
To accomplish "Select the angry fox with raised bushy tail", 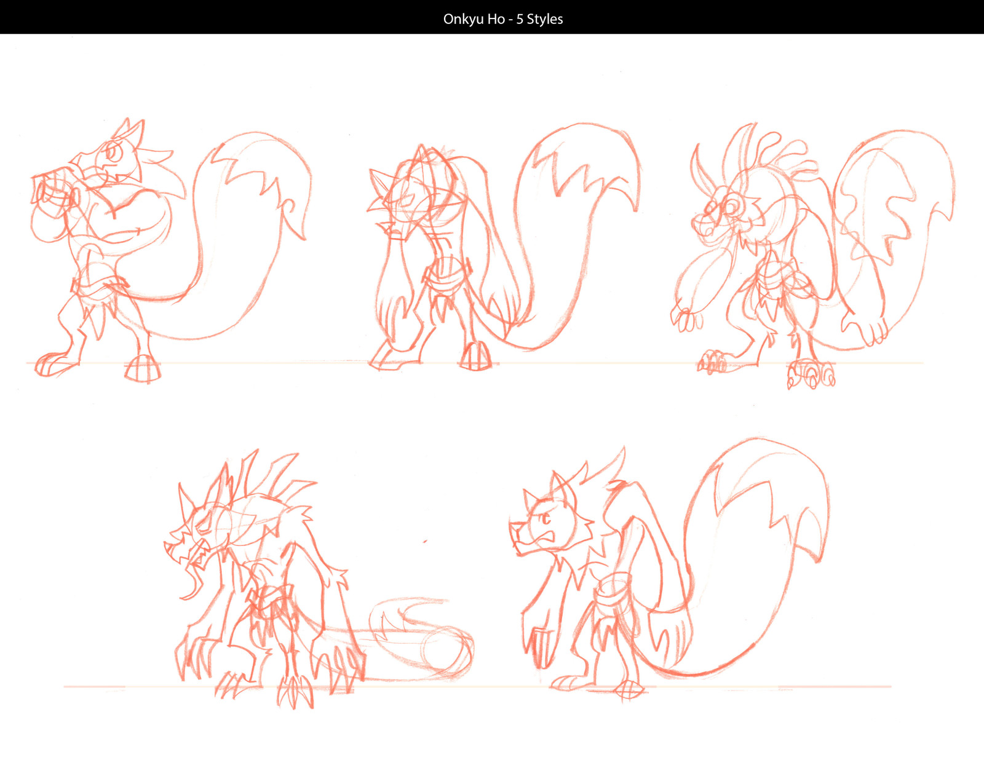I will coord(669,569).
